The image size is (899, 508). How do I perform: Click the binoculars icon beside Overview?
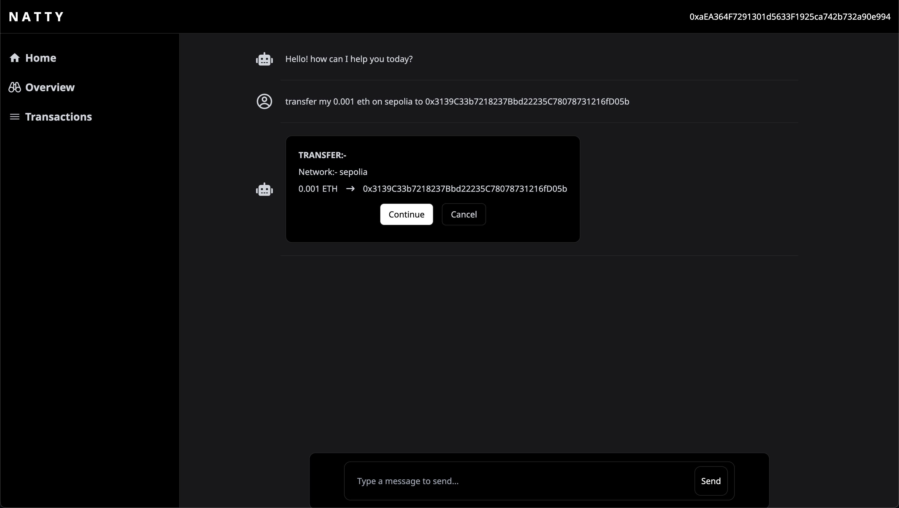[x=15, y=87]
